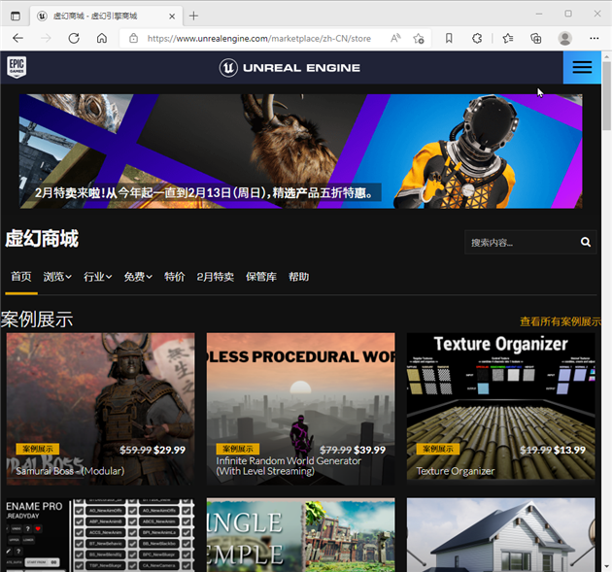Open the 帮助 tab
Image resolution: width=612 pixels, height=572 pixels.
pos(298,277)
